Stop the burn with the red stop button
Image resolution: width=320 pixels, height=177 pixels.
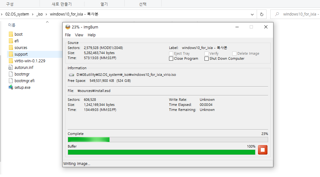pyautogui.click(x=263, y=150)
